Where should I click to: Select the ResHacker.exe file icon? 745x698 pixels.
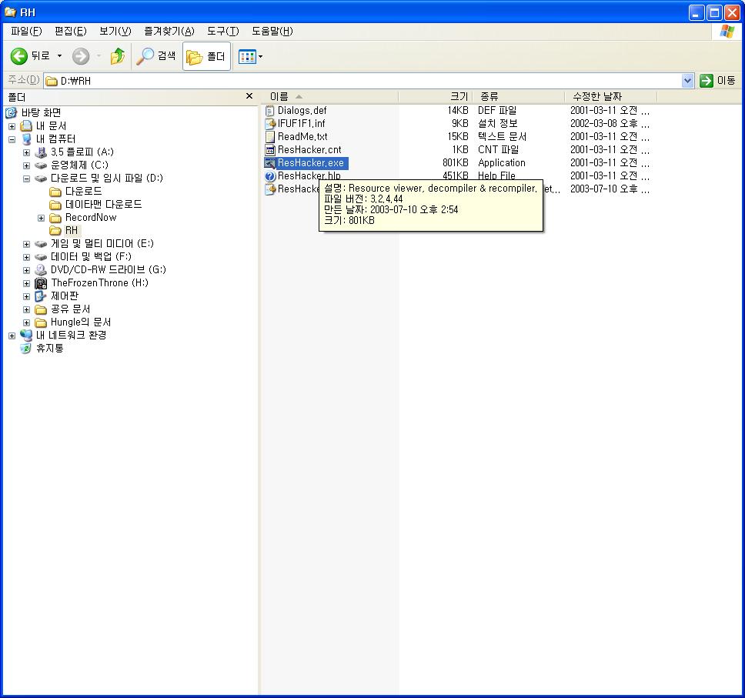(x=270, y=163)
